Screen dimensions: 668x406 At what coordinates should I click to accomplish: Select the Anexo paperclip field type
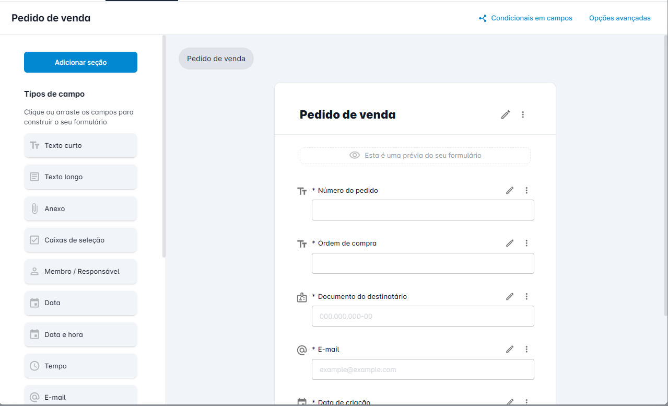[x=80, y=208]
